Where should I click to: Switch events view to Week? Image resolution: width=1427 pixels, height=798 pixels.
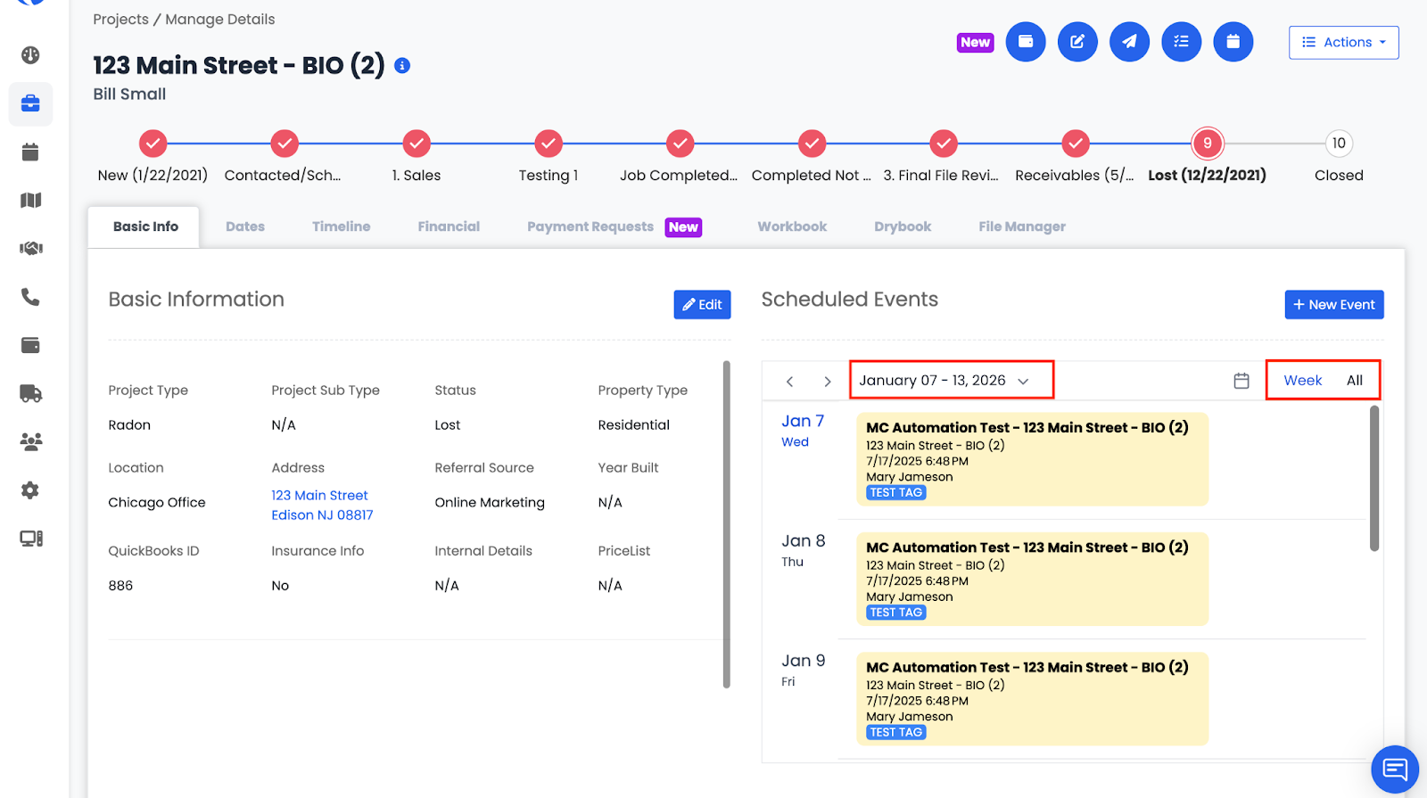[x=1302, y=381]
